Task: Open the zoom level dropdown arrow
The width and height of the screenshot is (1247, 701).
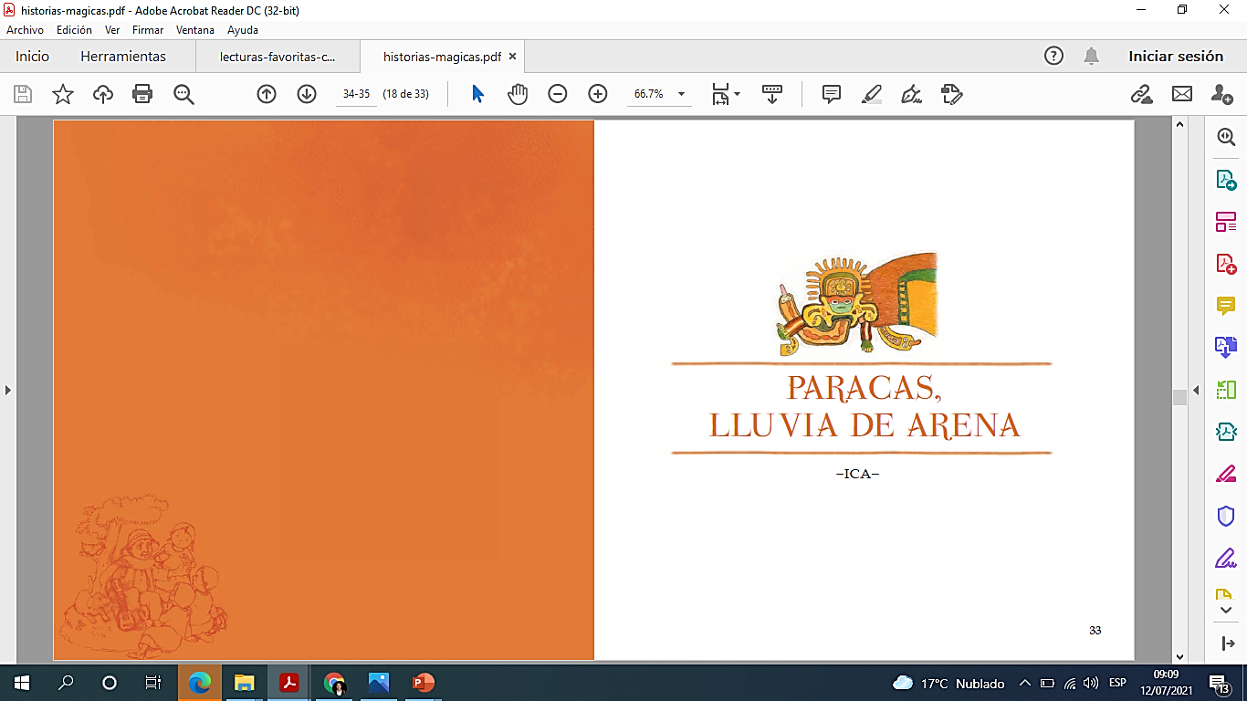Action: [x=681, y=94]
